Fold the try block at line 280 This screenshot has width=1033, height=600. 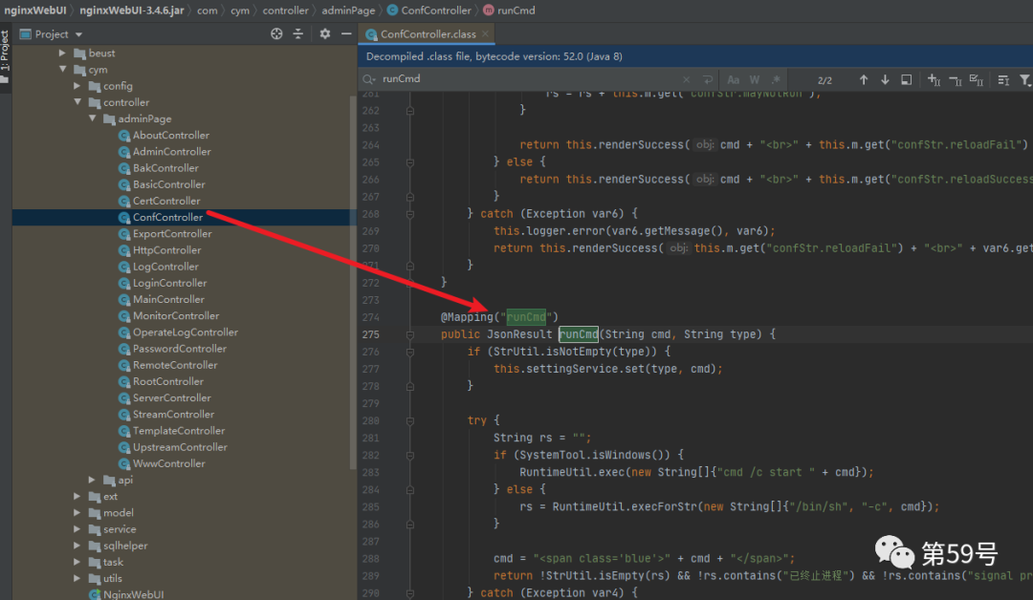click(x=409, y=420)
